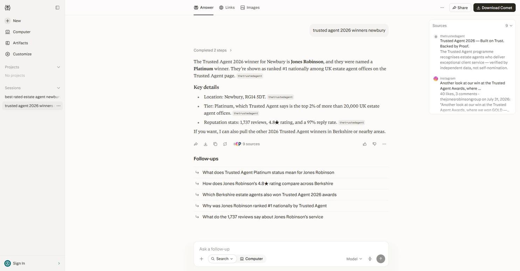Viewport: 520px width, 271px height.
Task: Click the rewrite answer icon
Action: [225, 144]
